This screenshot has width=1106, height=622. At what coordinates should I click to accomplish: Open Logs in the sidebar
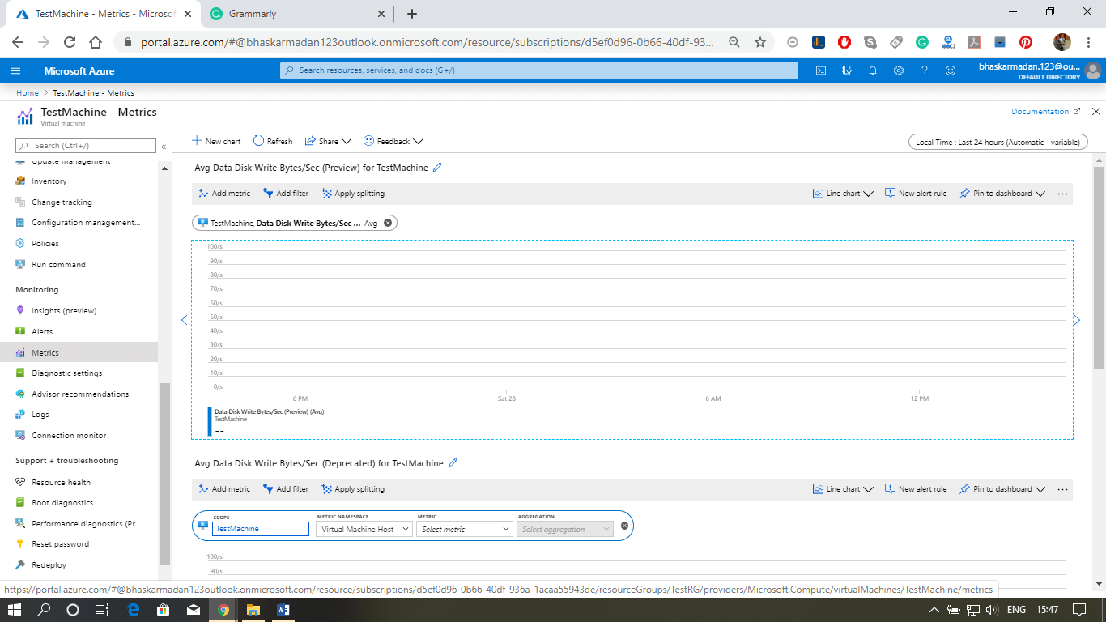[40, 415]
